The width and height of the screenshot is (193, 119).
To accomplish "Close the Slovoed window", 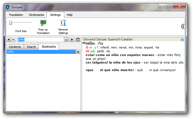I will click(x=179, y=6).
